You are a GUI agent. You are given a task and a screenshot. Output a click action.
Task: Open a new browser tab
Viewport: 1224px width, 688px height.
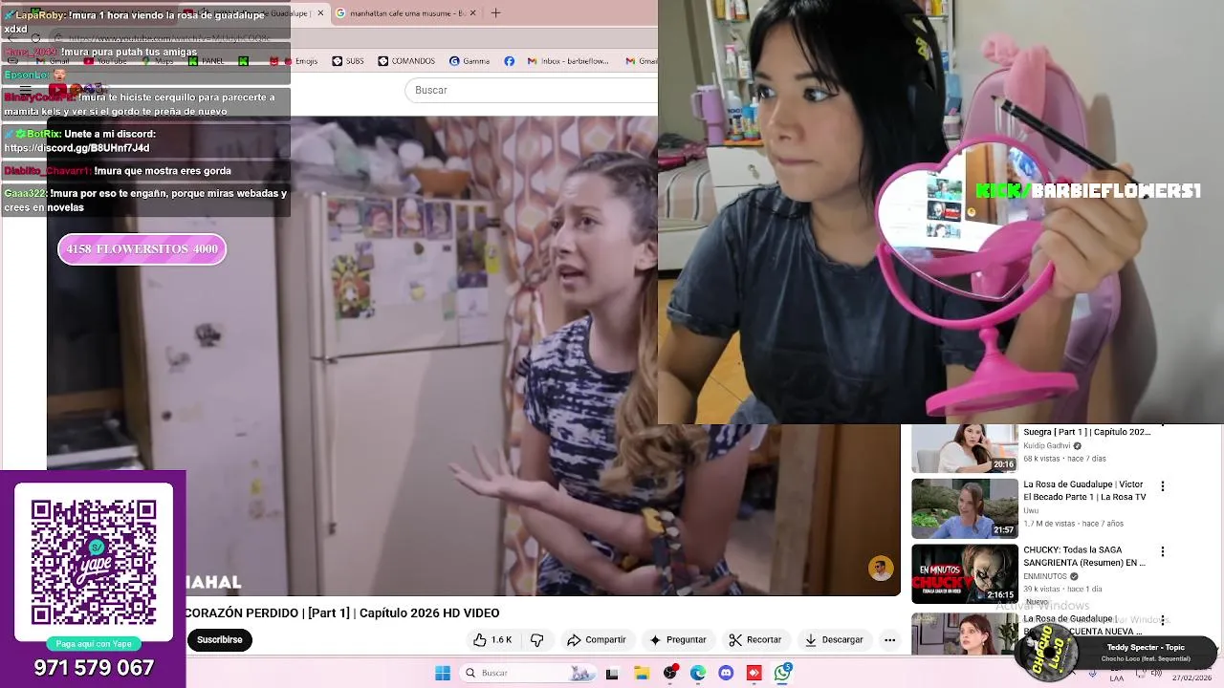[x=495, y=13]
